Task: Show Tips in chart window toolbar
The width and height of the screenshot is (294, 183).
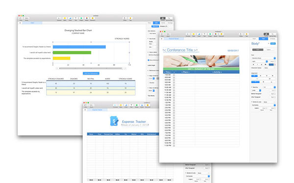Action: (x=130, y=19)
